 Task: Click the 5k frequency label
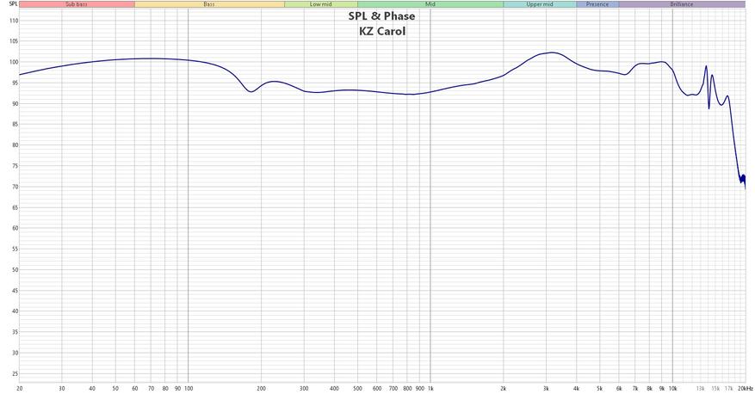click(x=600, y=388)
